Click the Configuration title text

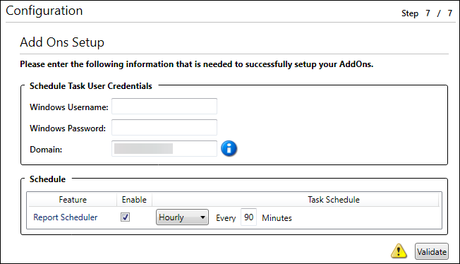coord(44,11)
